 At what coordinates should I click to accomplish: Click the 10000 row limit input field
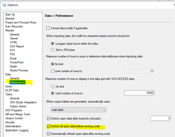click(139, 93)
